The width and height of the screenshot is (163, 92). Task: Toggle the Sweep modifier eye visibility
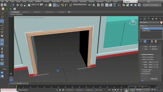141,28
